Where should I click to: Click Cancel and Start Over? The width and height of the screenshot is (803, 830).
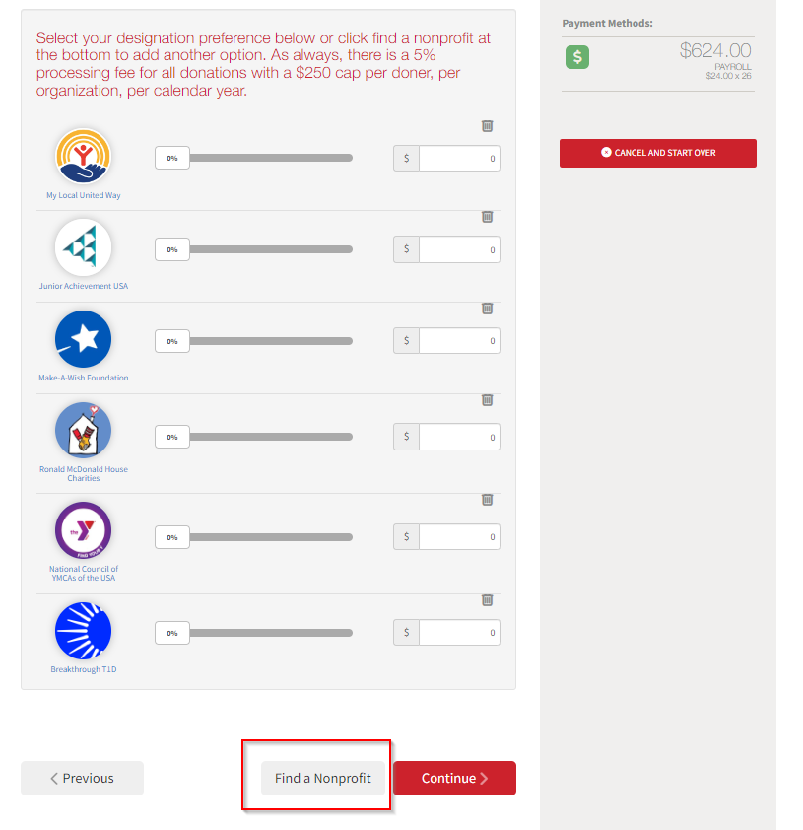coord(657,153)
